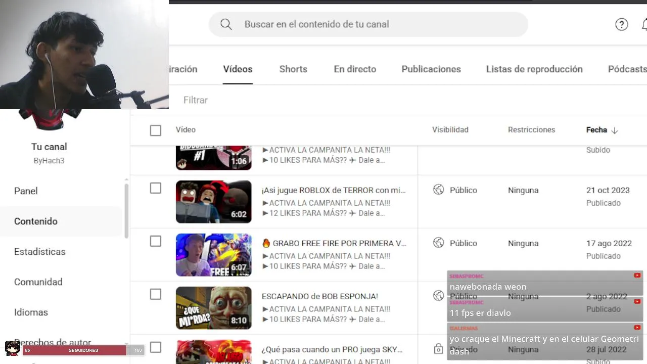Open the Publicaciones tab
The width and height of the screenshot is (647, 364).
click(x=431, y=69)
